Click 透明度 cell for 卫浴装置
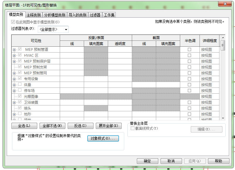Screen dimensions: 235x170 pos(120,102)
